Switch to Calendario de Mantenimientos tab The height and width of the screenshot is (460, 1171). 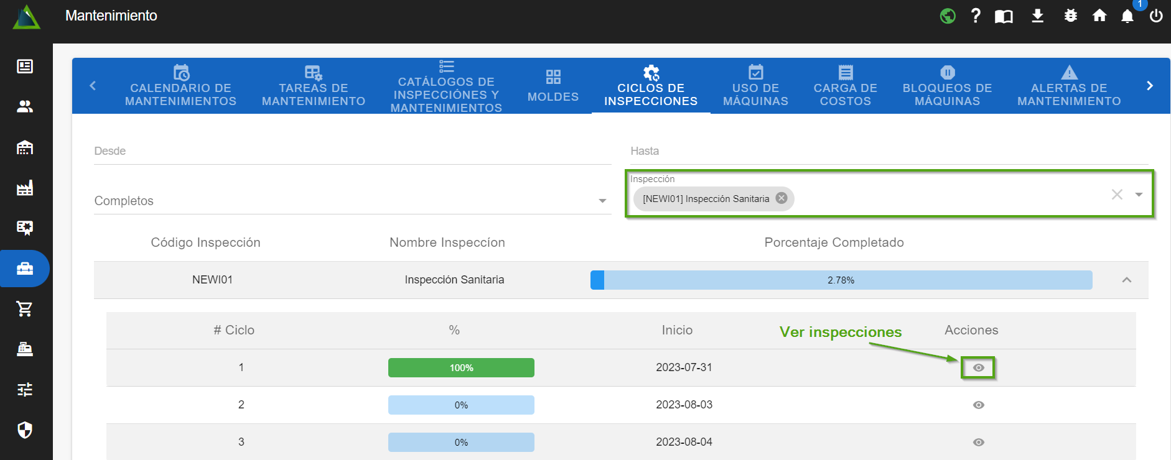[x=180, y=86]
